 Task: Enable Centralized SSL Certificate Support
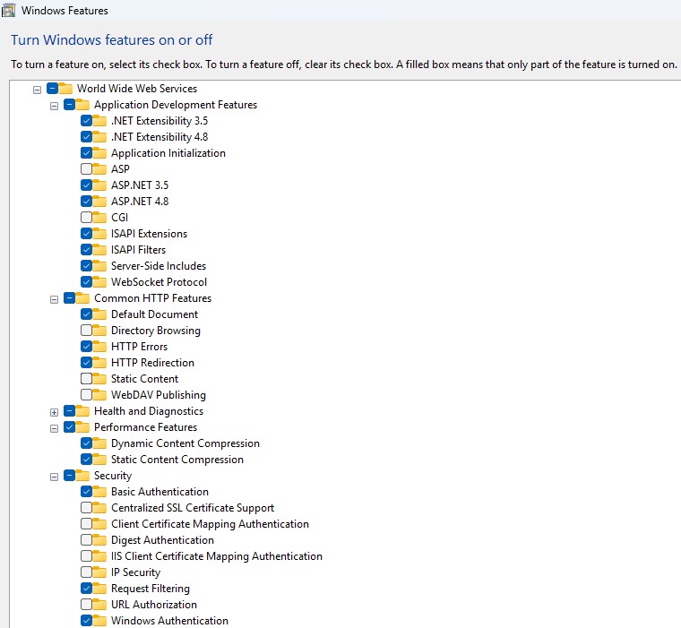86,508
